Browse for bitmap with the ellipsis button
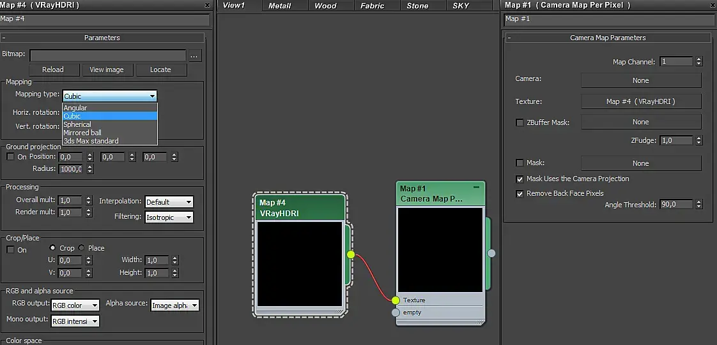Screen dimensions: 717x345 coord(195,56)
